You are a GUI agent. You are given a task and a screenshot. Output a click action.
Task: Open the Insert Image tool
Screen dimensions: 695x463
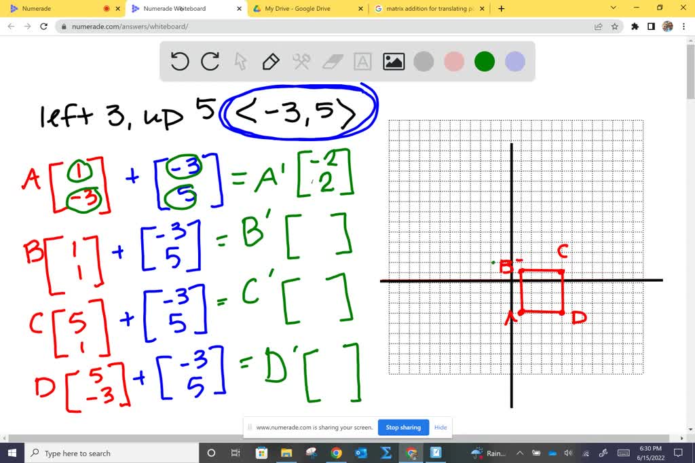(392, 61)
